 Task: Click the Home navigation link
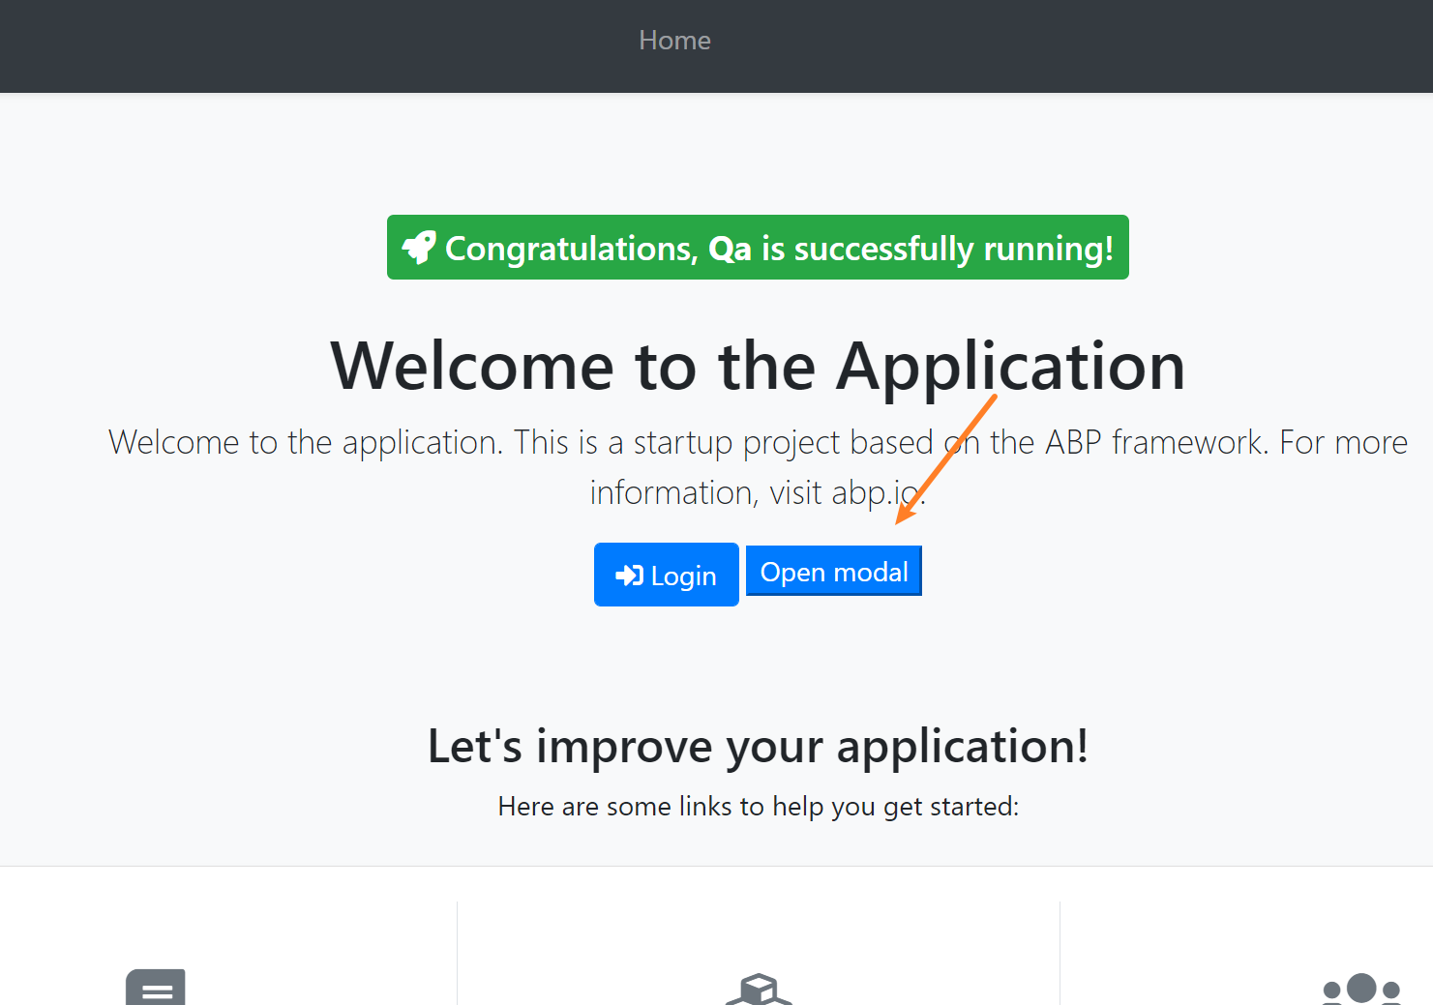[674, 41]
